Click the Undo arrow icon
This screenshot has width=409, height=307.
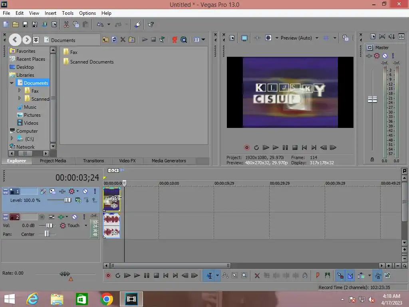tap(100, 24)
